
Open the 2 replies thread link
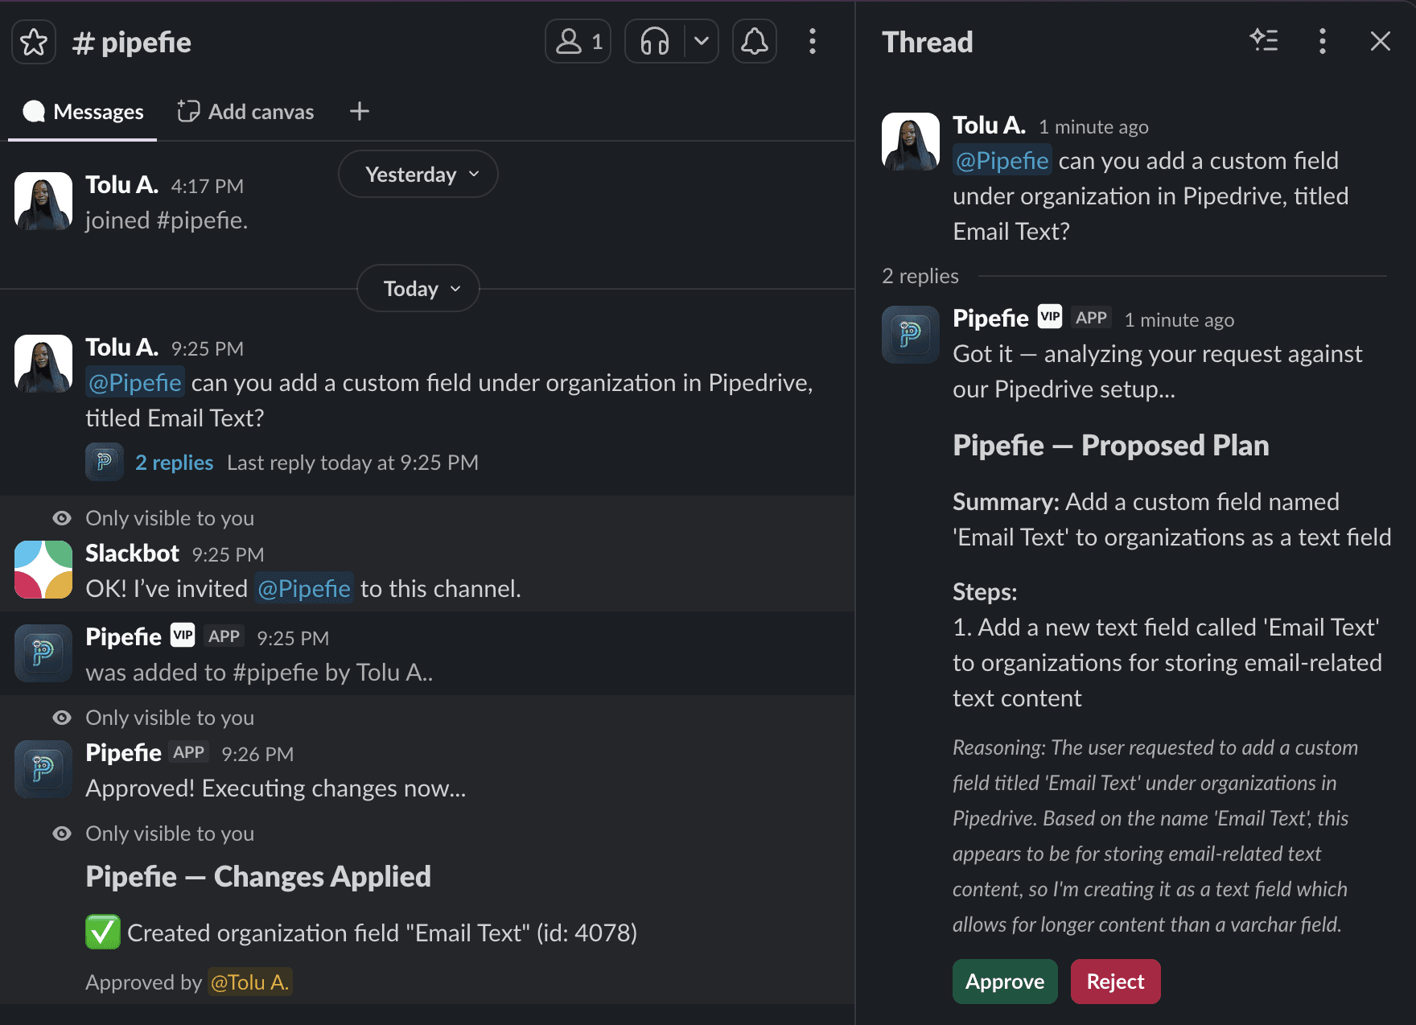click(x=174, y=462)
